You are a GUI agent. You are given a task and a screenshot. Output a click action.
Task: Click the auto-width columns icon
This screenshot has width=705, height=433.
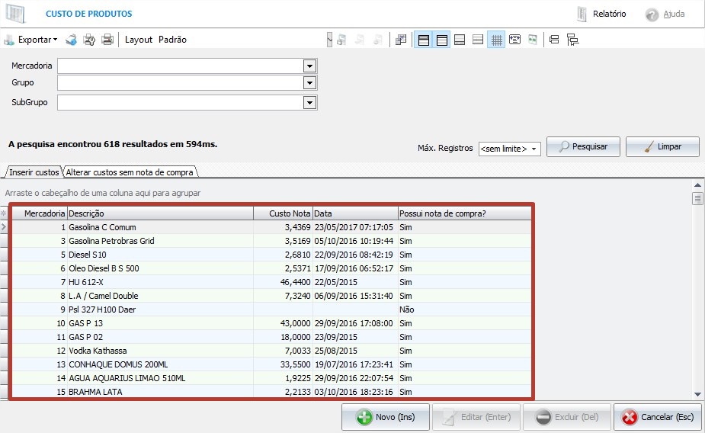(x=514, y=40)
